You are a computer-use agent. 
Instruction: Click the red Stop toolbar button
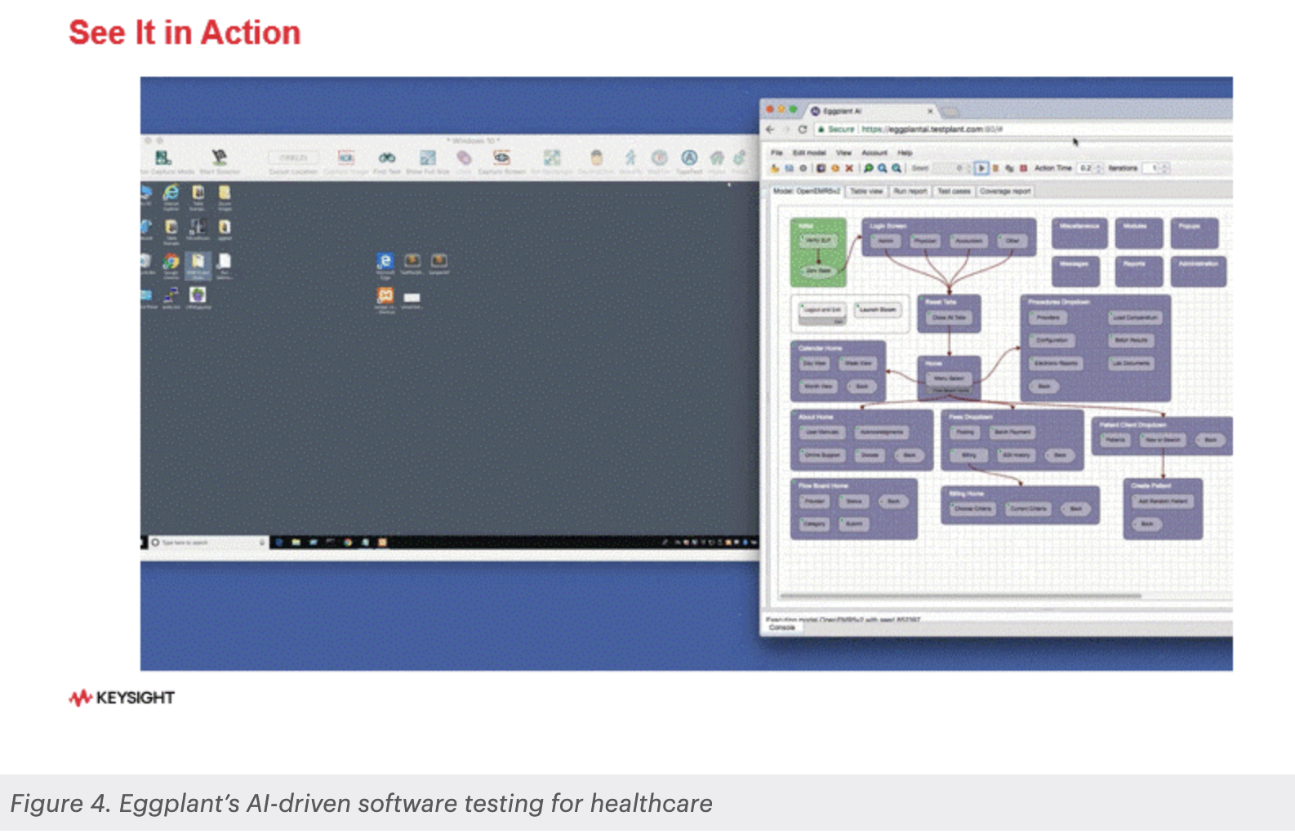(1023, 168)
